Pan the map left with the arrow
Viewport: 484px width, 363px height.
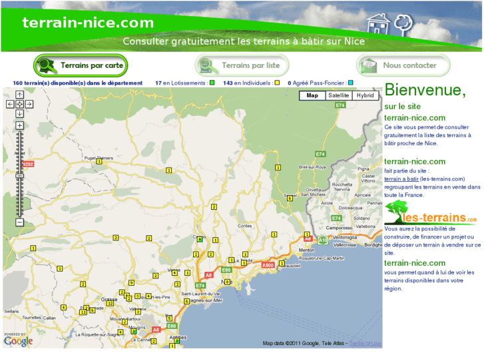coord(10,104)
